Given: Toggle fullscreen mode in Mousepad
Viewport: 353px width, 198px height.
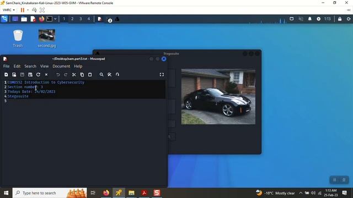Looking at the screenshot, I should [x=162, y=75].
